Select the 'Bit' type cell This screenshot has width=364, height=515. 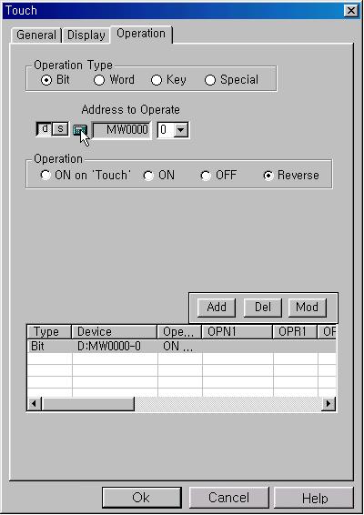coord(50,346)
